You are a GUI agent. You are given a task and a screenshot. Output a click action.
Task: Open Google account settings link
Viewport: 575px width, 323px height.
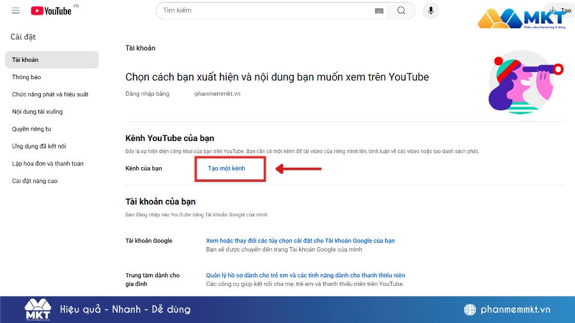point(300,241)
